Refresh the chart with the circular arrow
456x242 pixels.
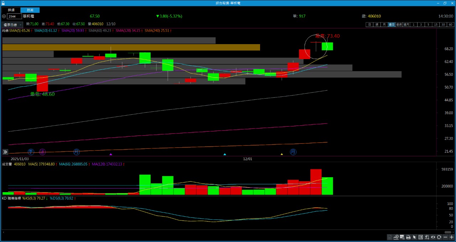tap(439, 237)
